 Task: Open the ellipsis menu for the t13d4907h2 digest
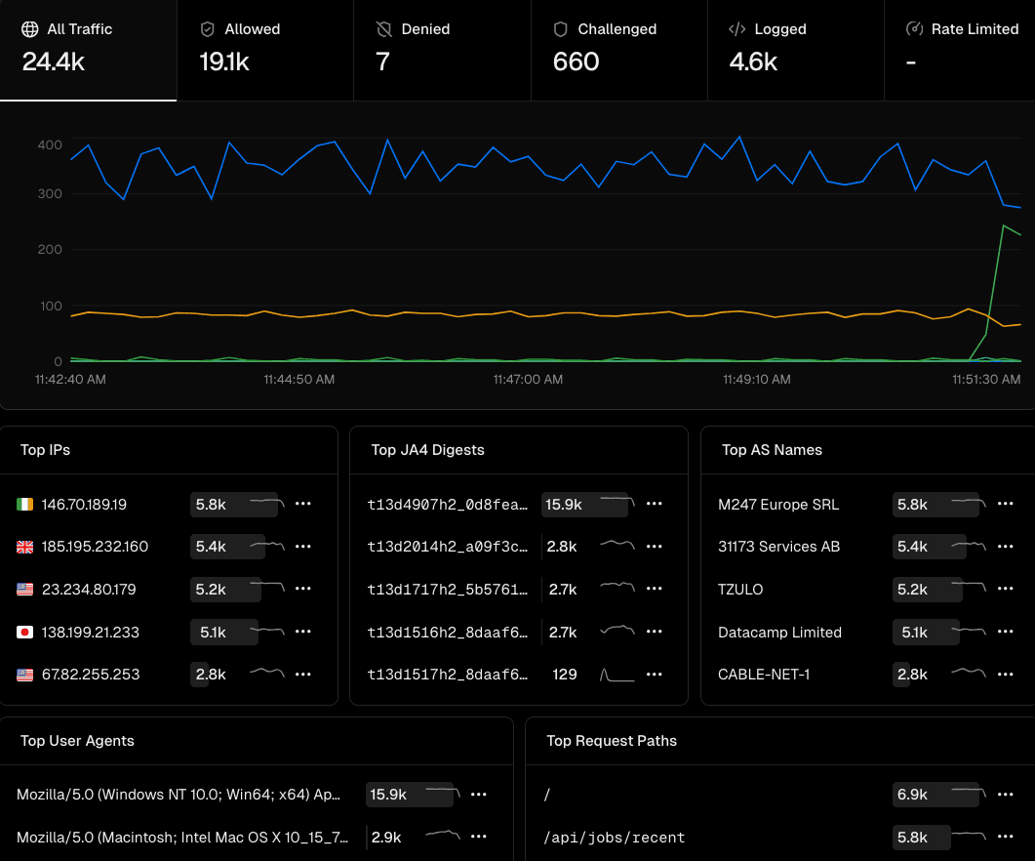655,504
